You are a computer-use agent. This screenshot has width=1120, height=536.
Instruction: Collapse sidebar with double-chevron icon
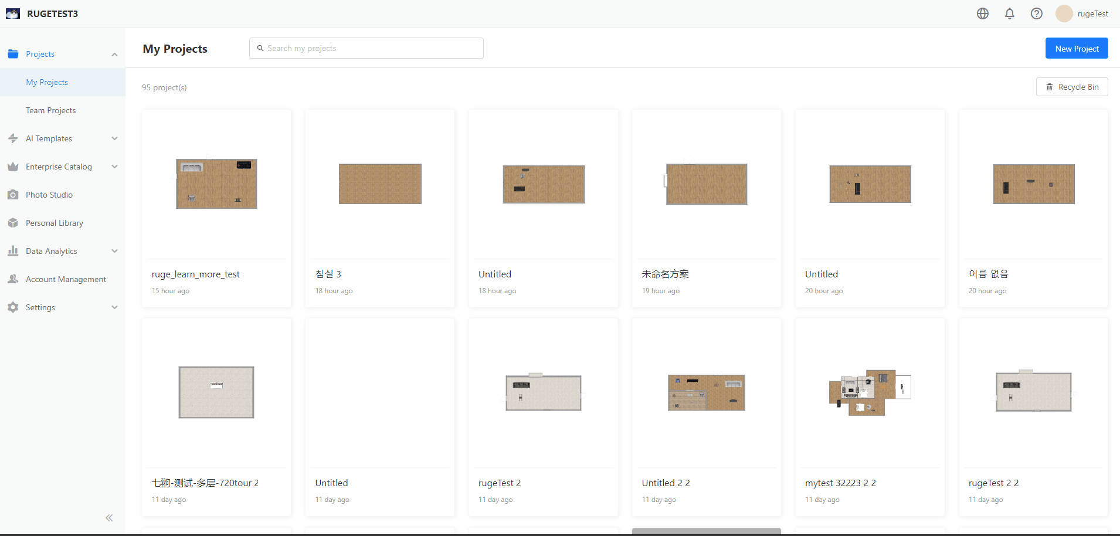(x=109, y=518)
